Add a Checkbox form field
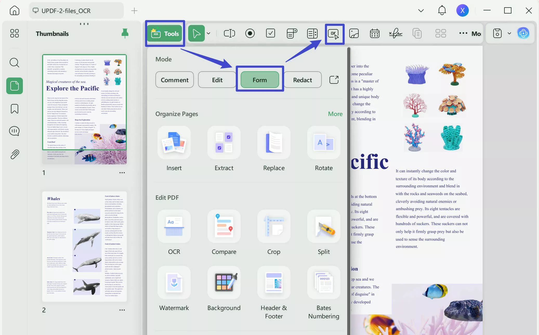The height and width of the screenshot is (335, 539). (x=271, y=33)
